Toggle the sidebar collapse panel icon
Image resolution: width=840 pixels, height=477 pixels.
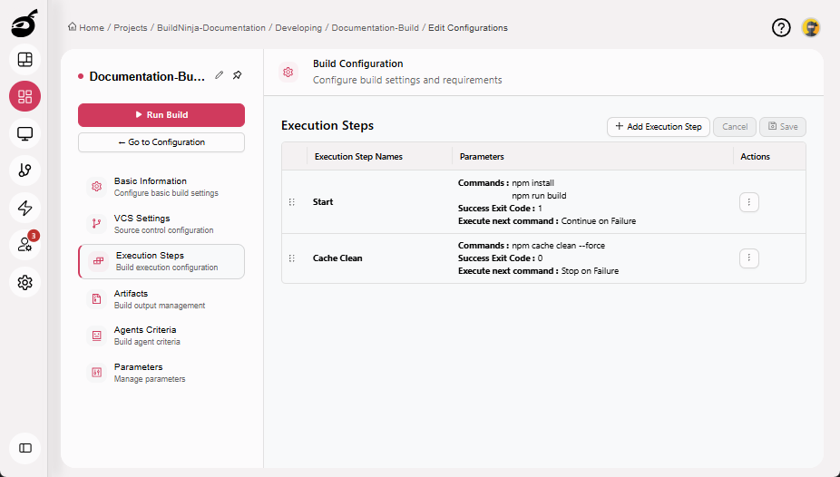(x=24, y=448)
